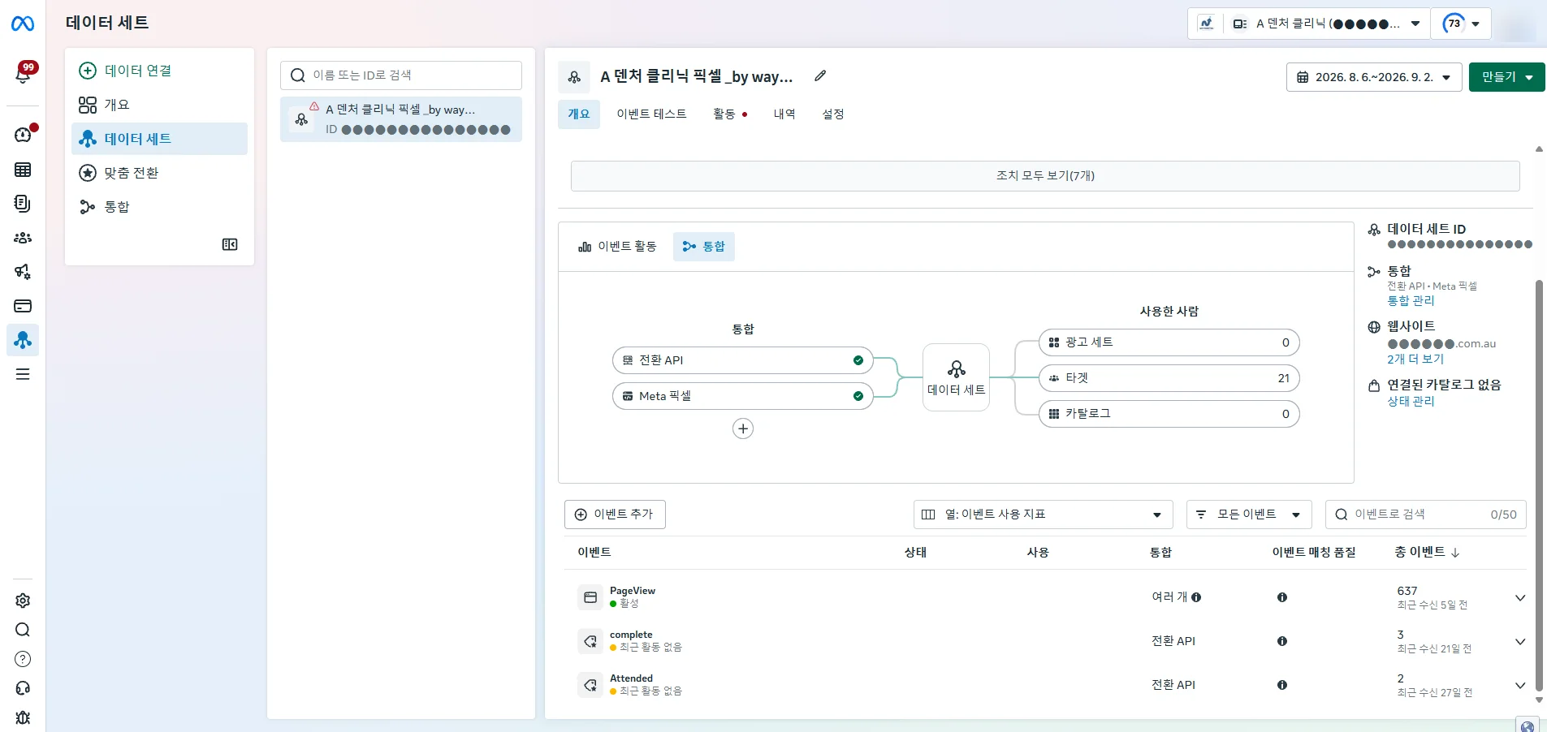
Task: Click the chart icon in top bar
Action: (x=1207, y=24)
